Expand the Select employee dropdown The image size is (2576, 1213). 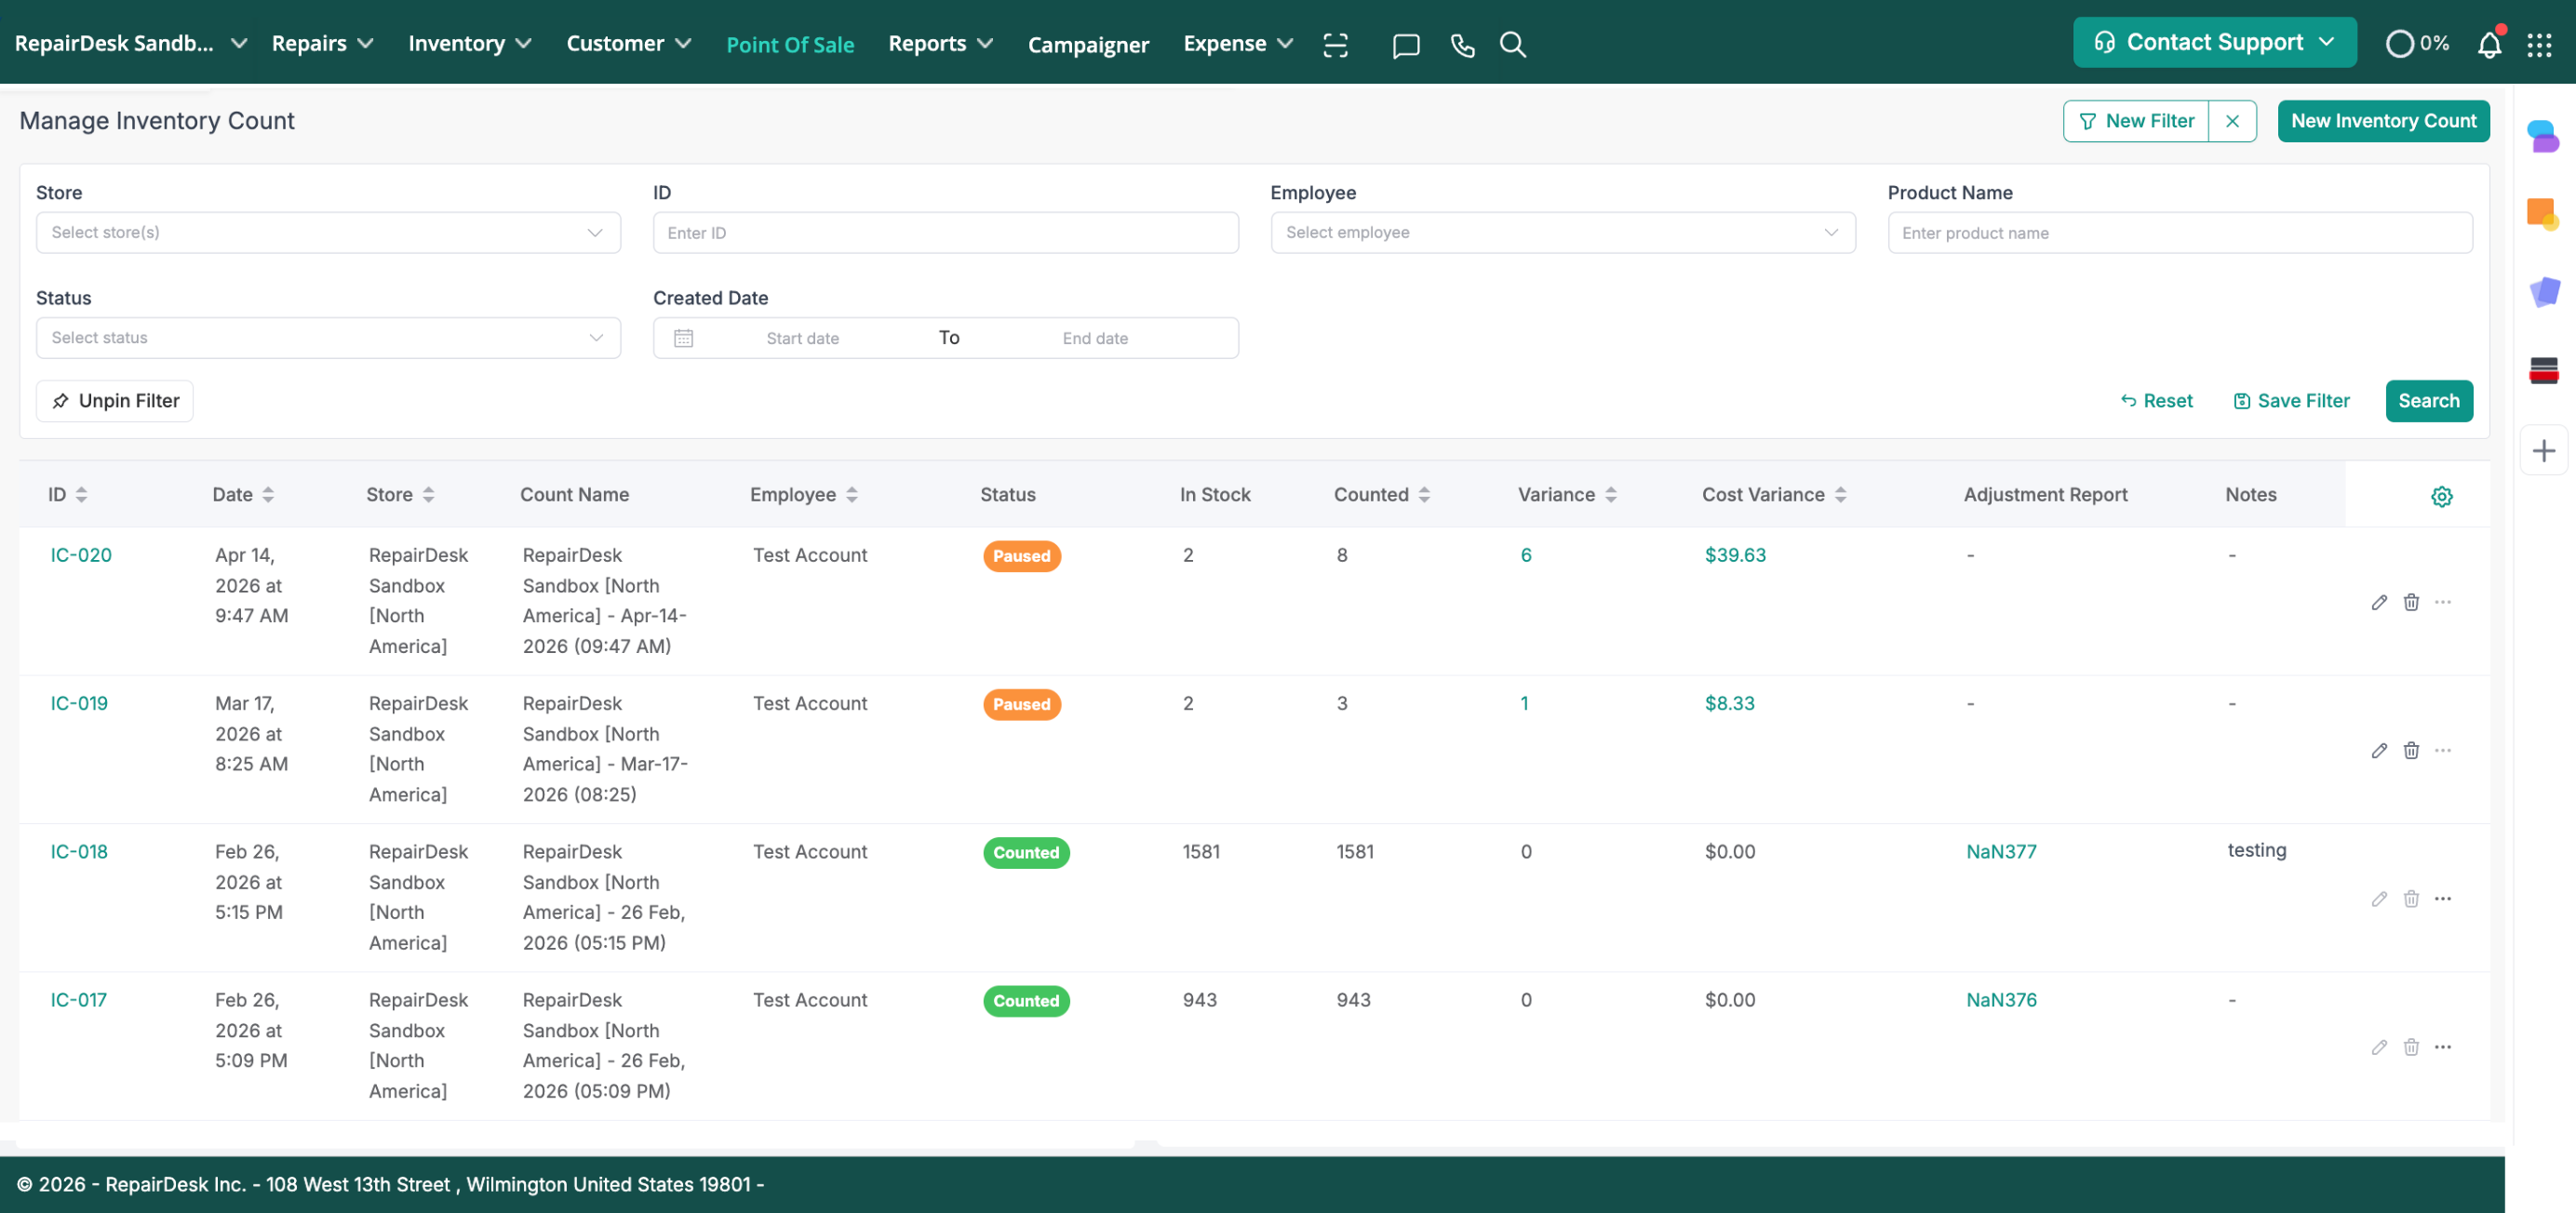(x=1562, y=232)
